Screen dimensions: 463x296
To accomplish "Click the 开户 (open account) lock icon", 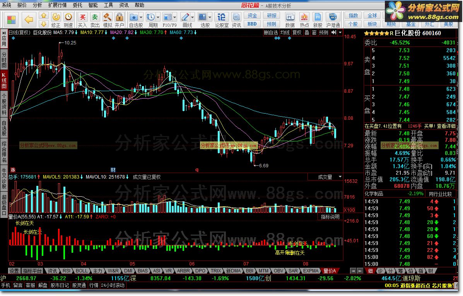I will [x=119, y=20].
